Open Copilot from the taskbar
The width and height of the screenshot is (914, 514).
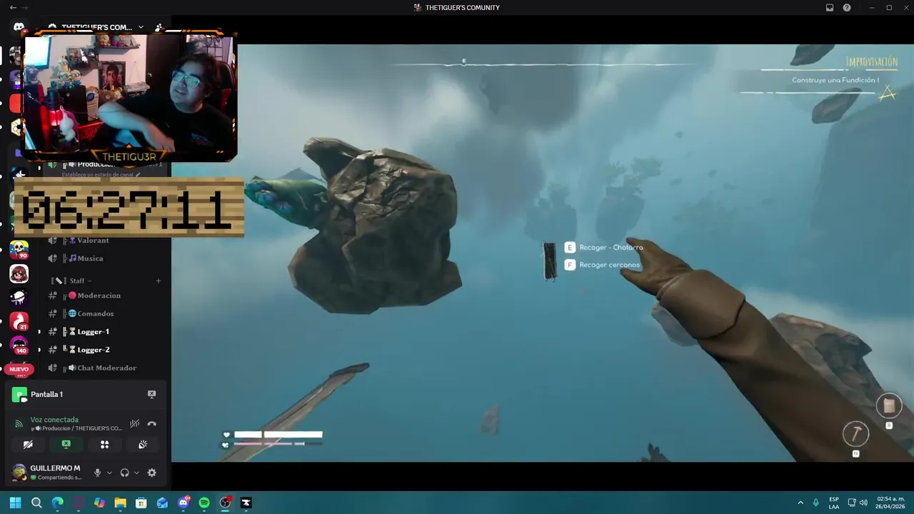click(x=99, y=503)
